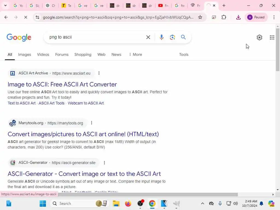The image size is (280, 210).
Task: Switch to the YouTube tab
Action: click(163, 5)
